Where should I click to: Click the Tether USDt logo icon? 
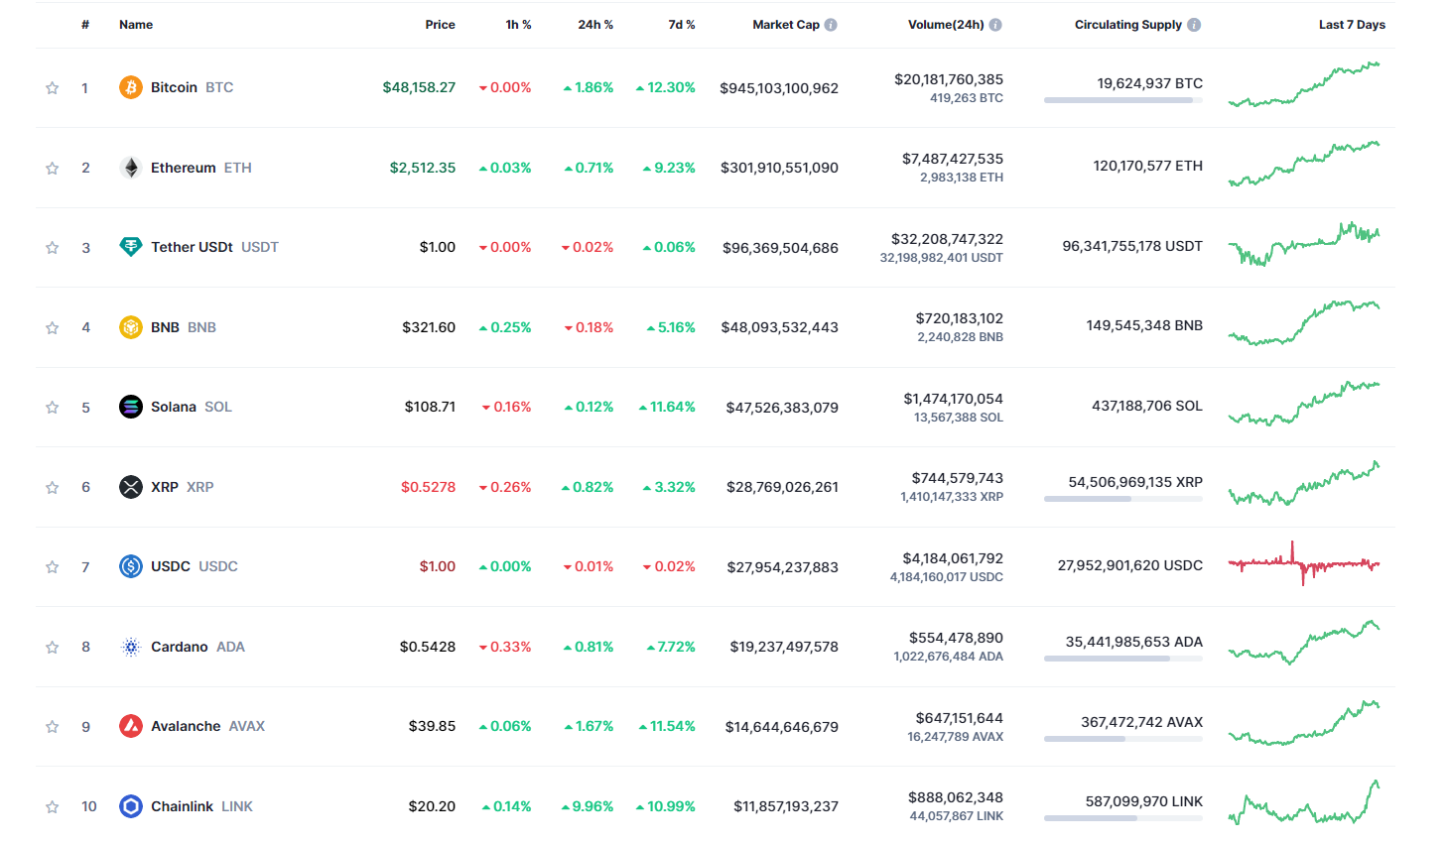pos(131,247)
